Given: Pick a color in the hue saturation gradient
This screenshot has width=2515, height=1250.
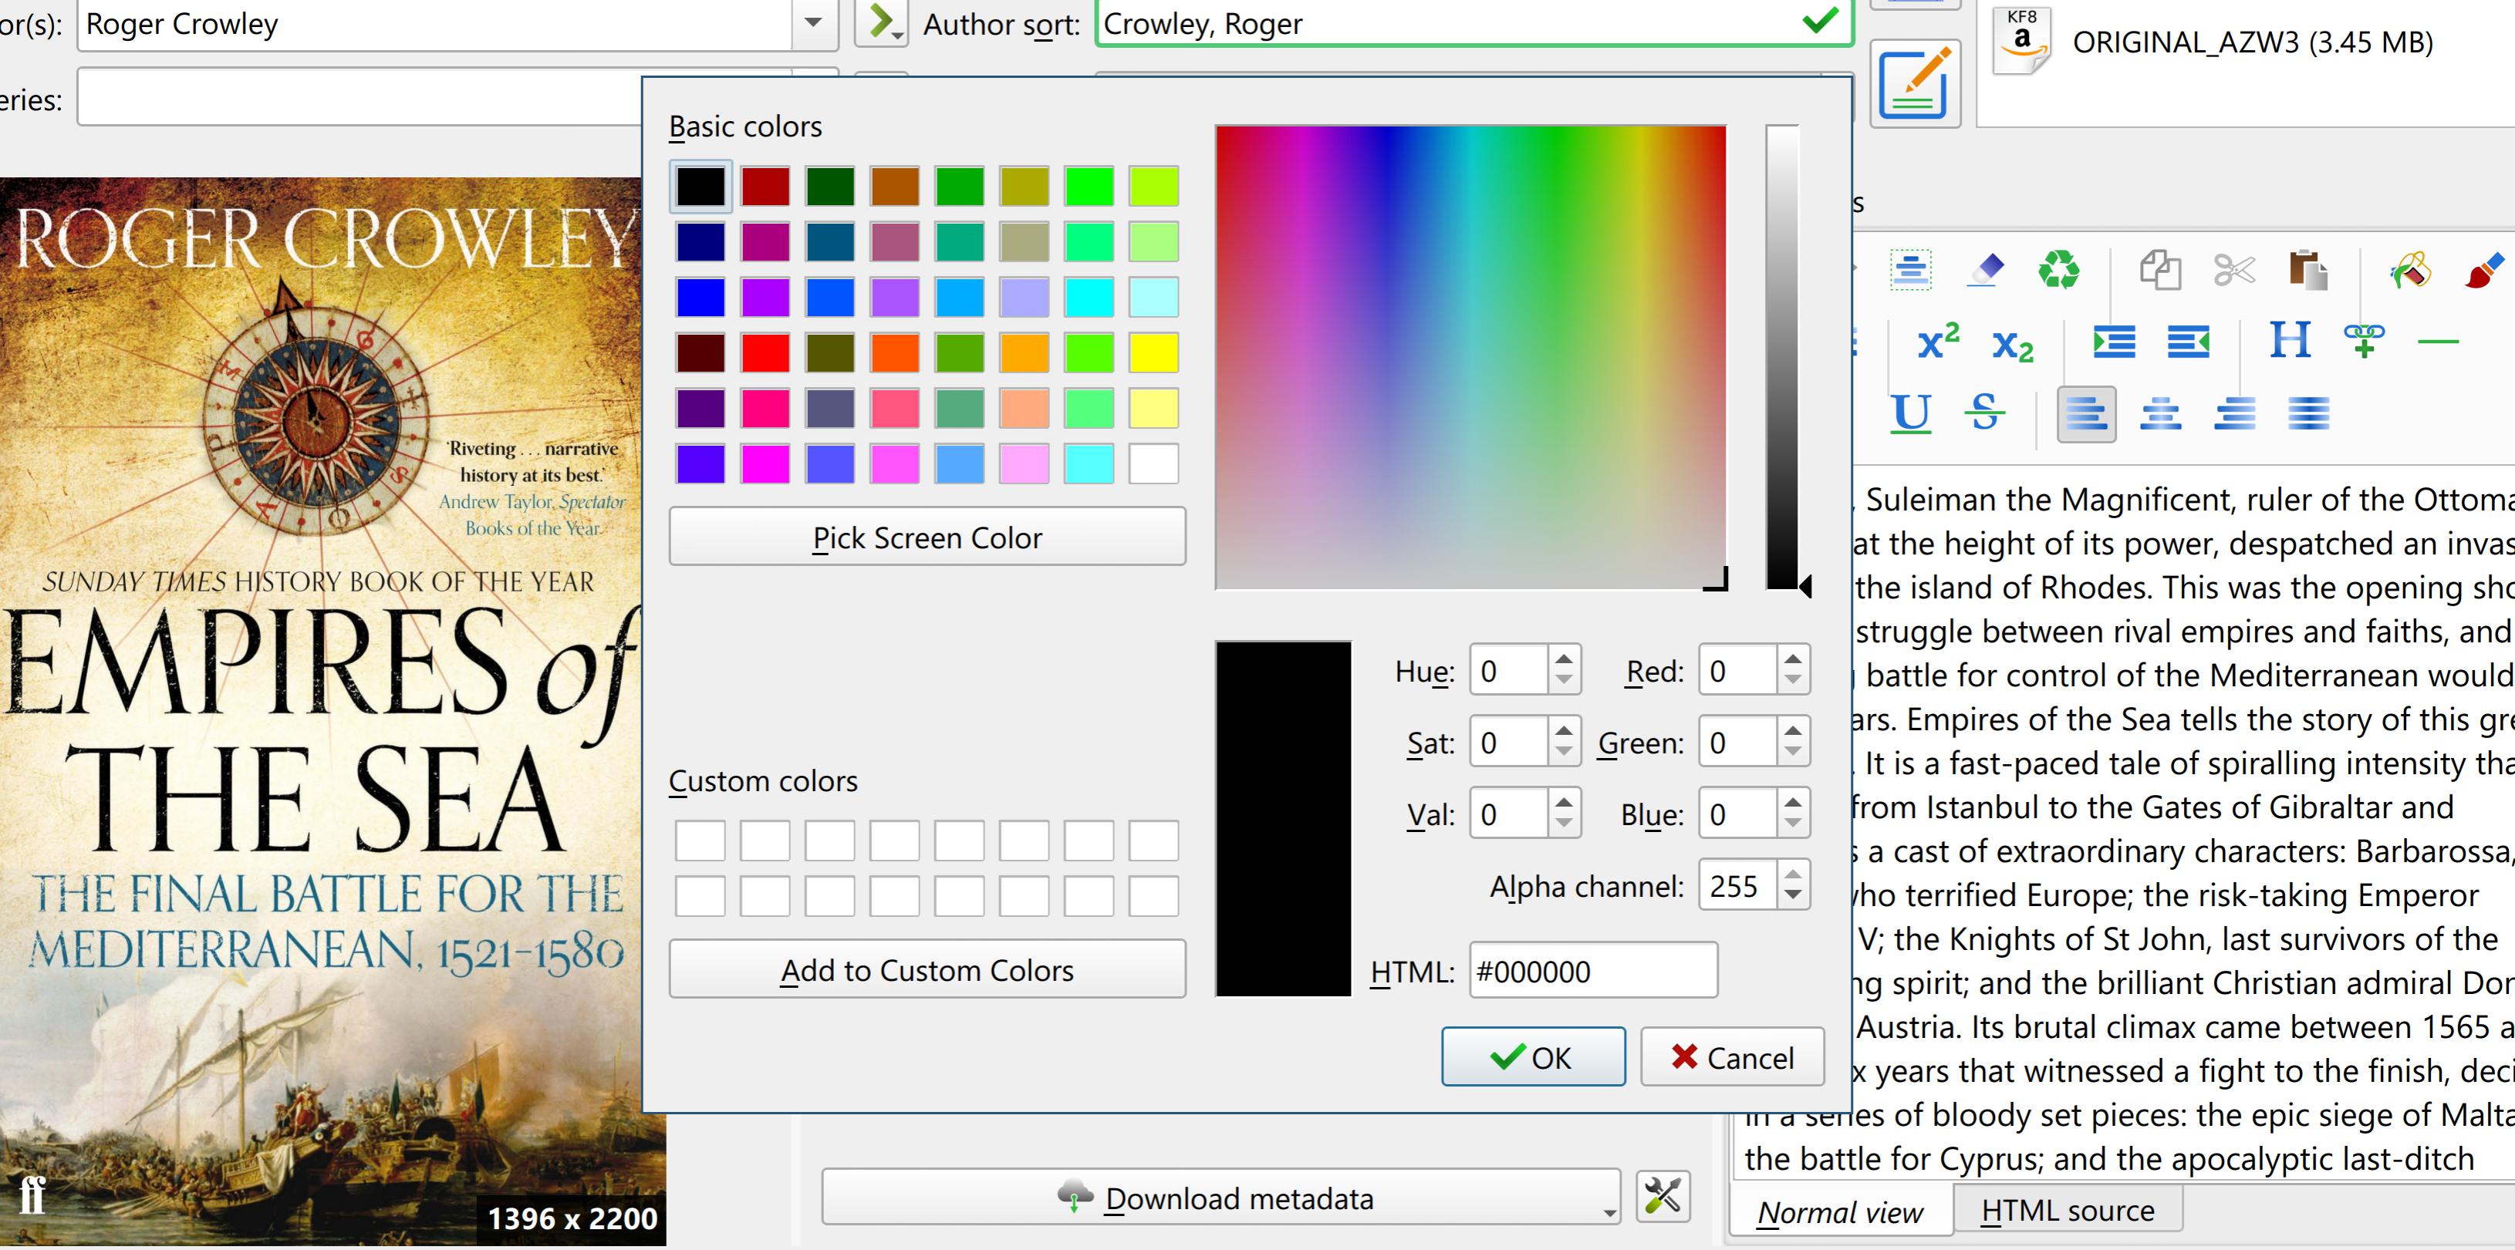Looking at the screenshot, I should pos(1470,356).
